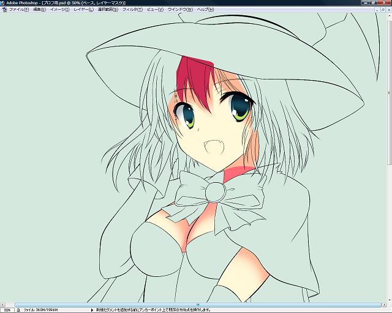
Task: Click the horizontal scrollbar right arrow
Action: (385, 305)
